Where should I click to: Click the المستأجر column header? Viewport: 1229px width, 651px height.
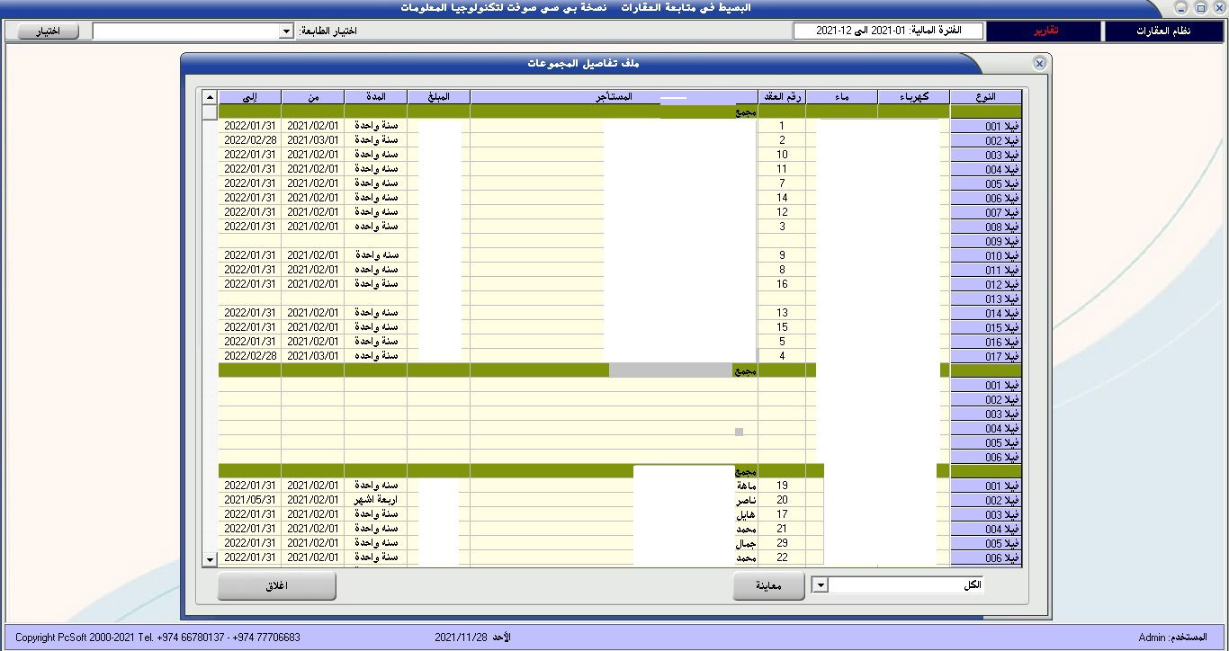tap(614, 97)
